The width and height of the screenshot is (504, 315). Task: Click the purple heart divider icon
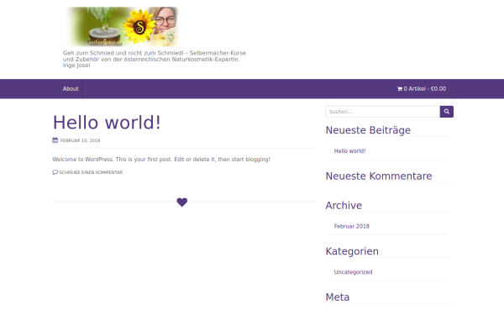(182, 202)
